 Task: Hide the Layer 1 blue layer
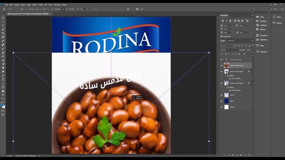pyautogui.click(x=221, y=101)
